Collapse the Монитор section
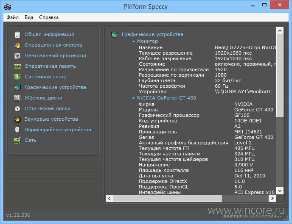 click(133, 41)
